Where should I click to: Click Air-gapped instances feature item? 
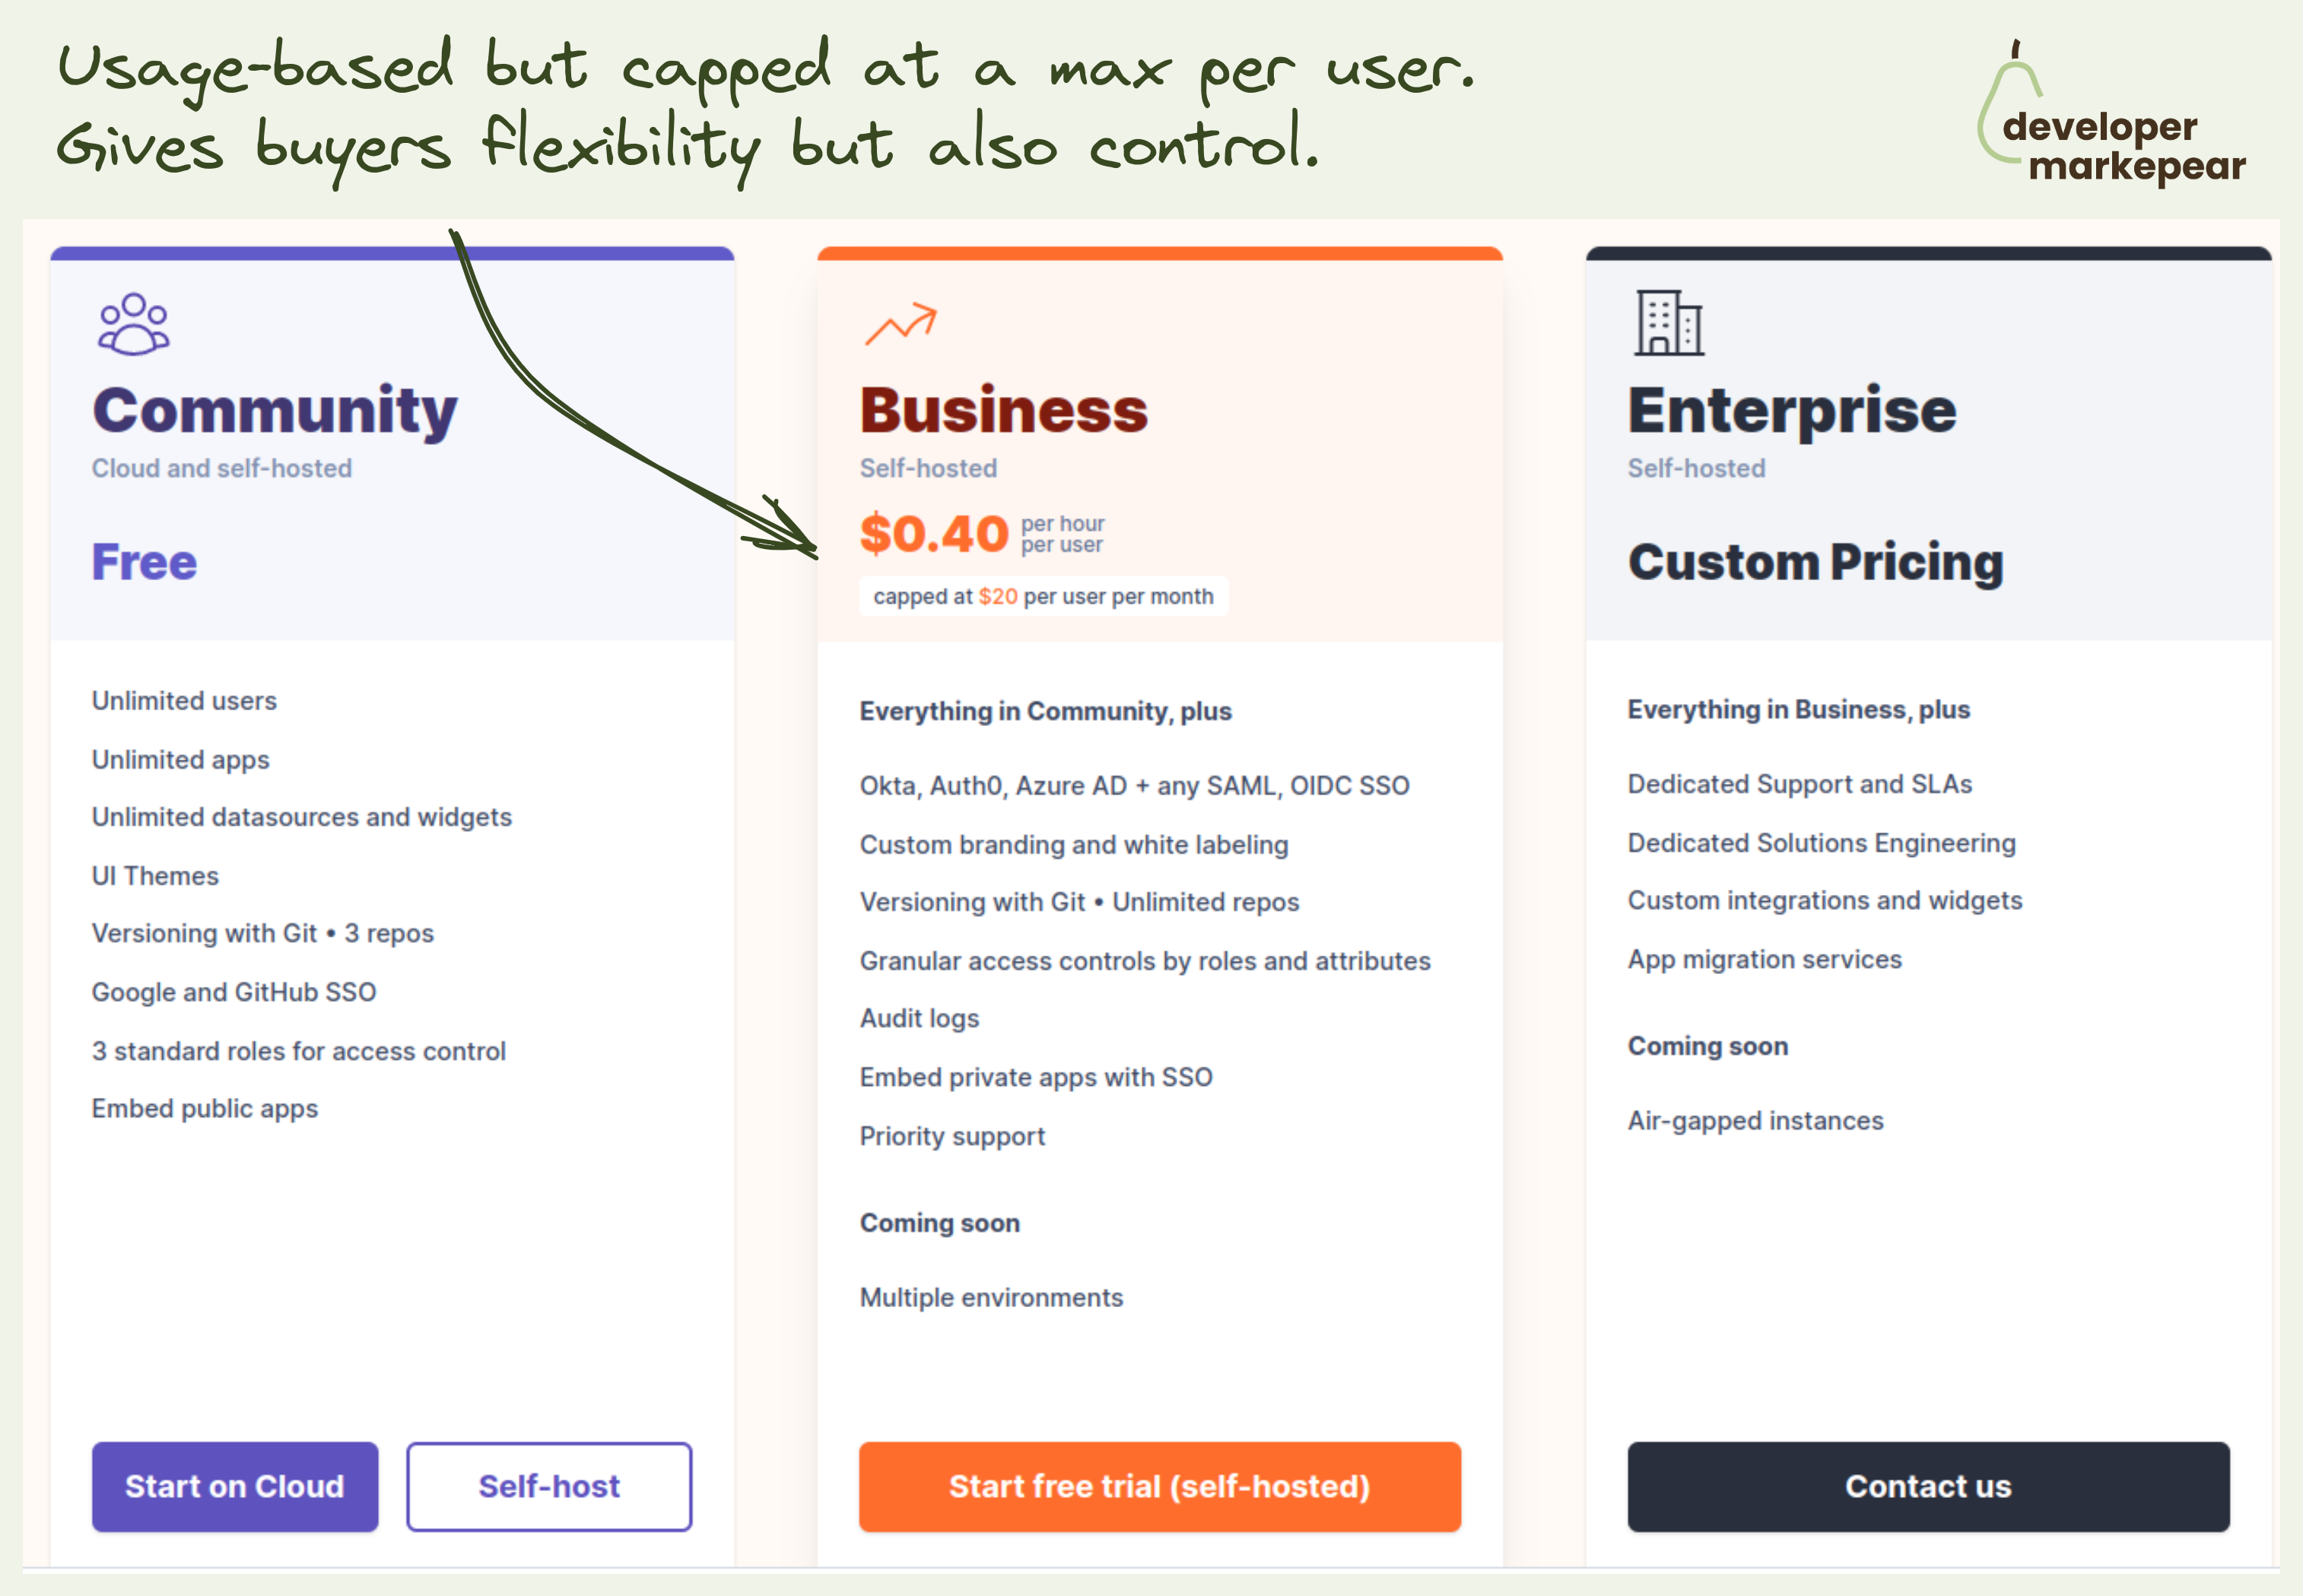tap(1755, 1121)
